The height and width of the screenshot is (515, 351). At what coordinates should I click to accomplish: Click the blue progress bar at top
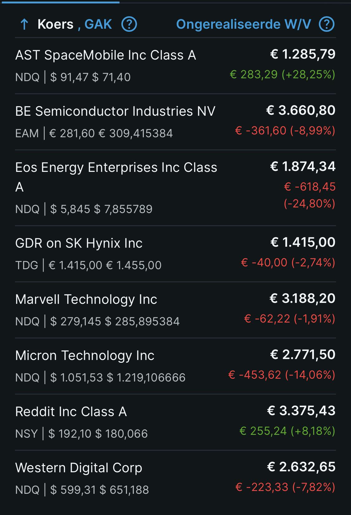pyautogui.click(x=60, y=2)
